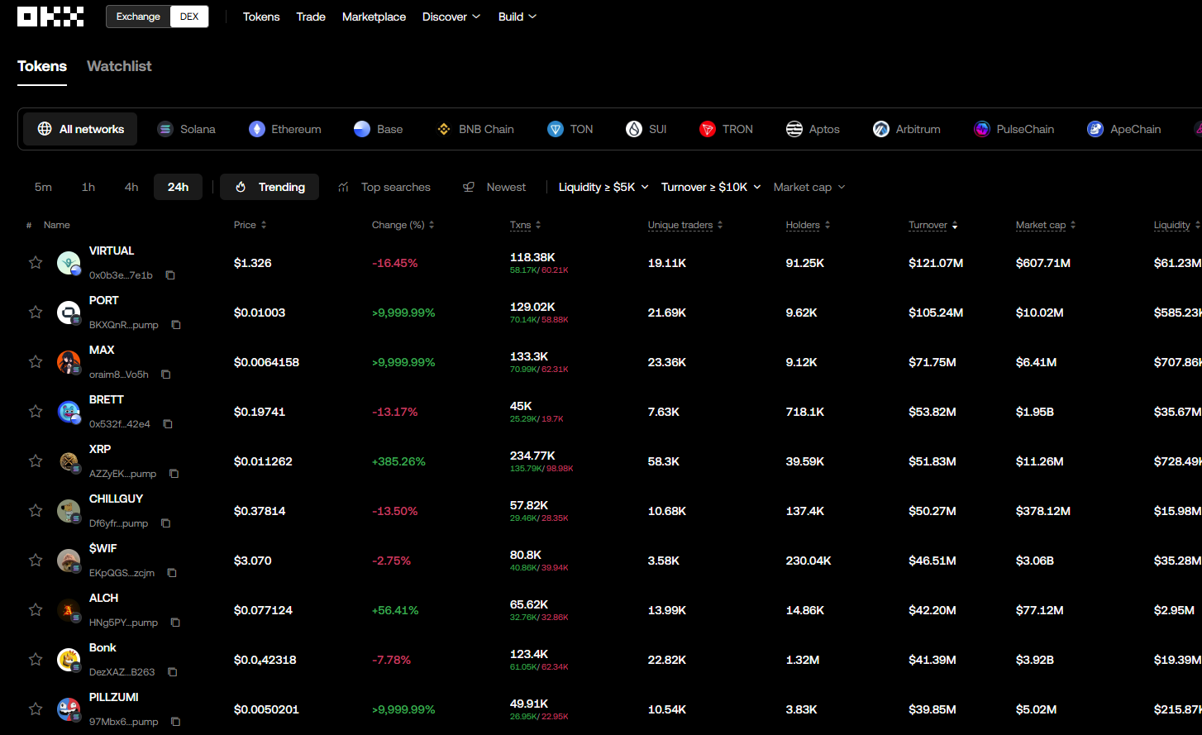
Task: Show Top searches list
Action: (384, 187)
